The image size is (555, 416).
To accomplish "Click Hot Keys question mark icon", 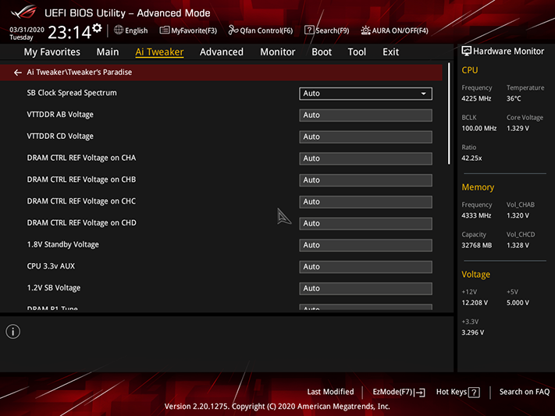I will (x=474, y=393).
